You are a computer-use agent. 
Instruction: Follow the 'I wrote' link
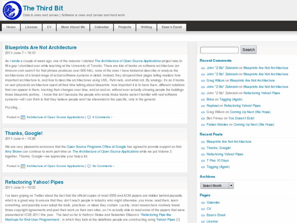15,61
